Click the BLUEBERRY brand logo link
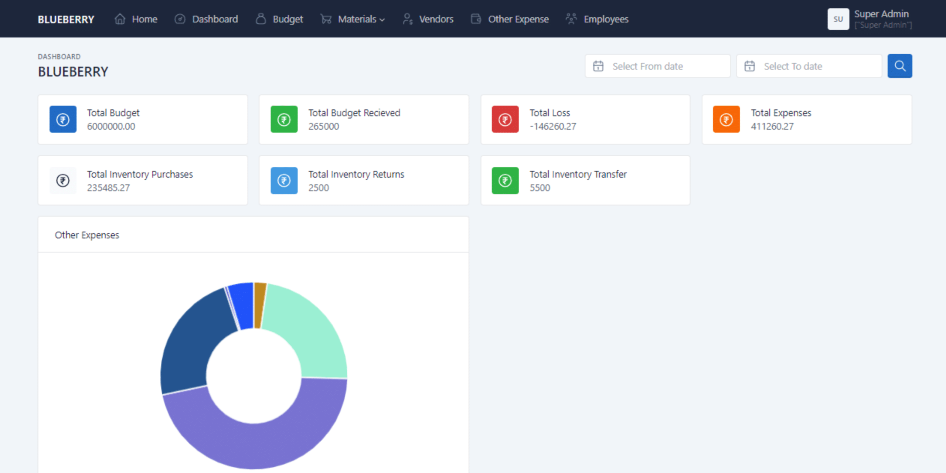This screenshot has height=473, width=946. click(66, 19)
